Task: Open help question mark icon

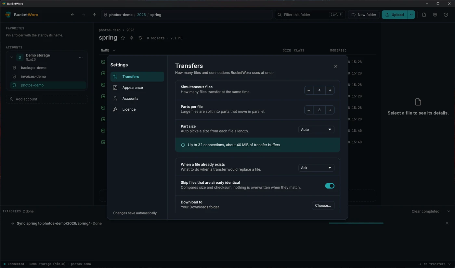Action: [x=446, y=15]
